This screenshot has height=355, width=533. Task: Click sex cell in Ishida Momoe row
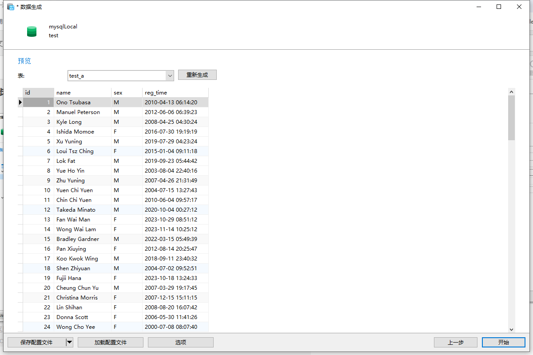coord(127,131)
